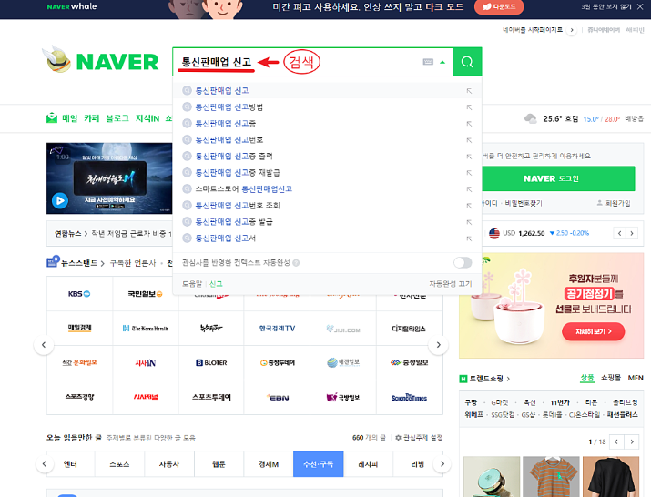Select suggestion 통신판매업 신고증

226,123
